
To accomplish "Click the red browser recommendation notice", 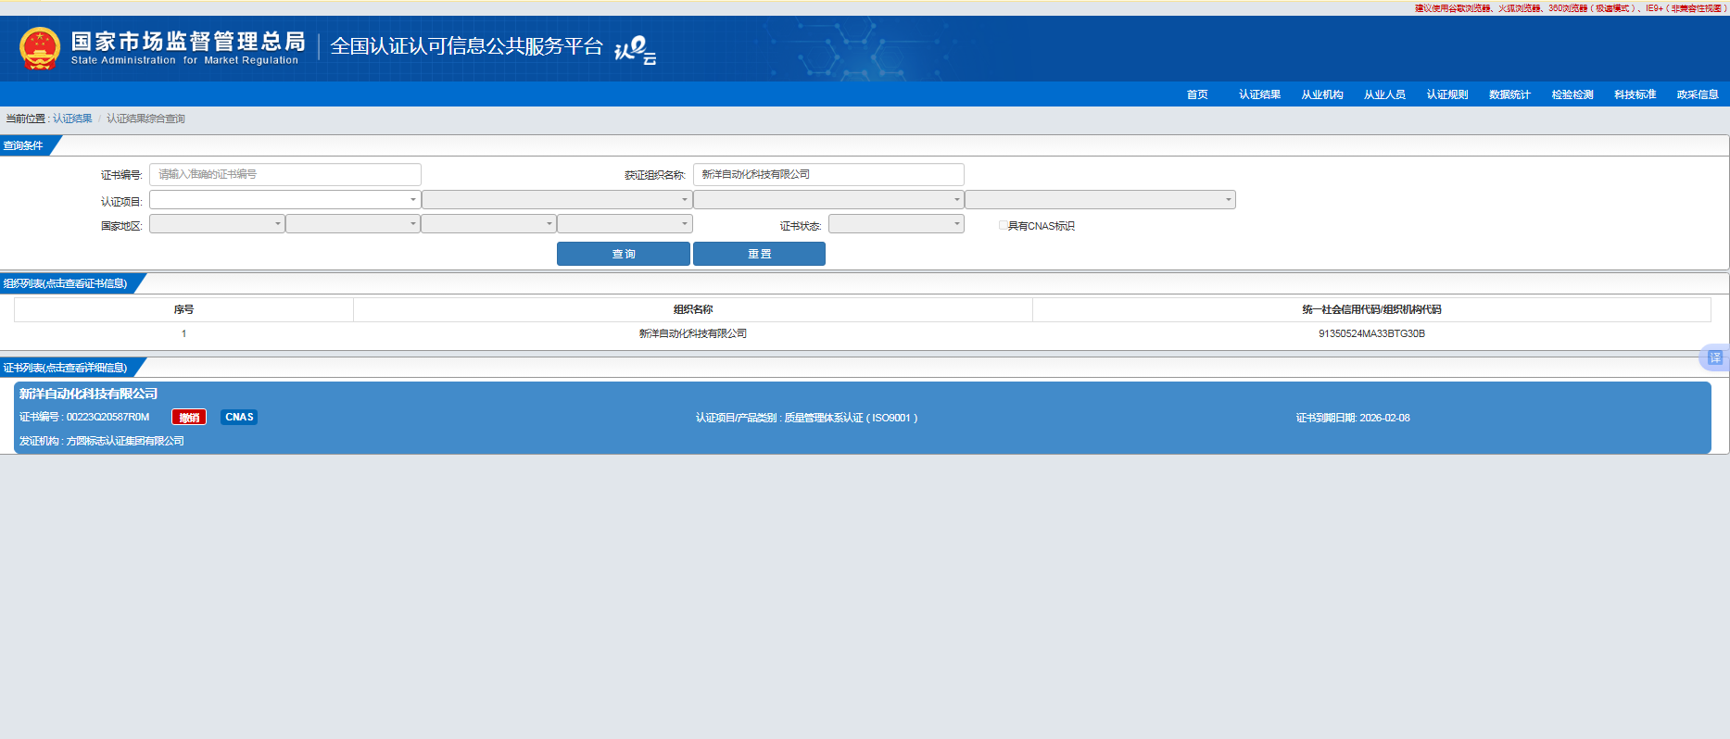I will pyautogui.click(x=1571, y=8).
